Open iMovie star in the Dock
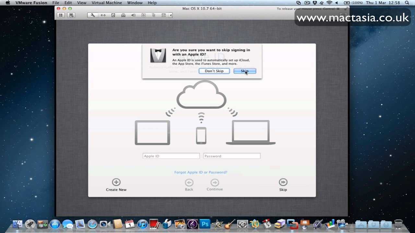415x233 pixels. click(x=217, y=224)
